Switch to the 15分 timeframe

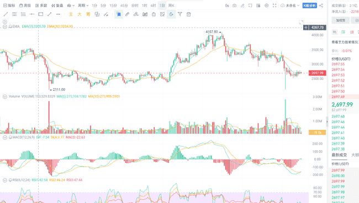tap(113, 6)
